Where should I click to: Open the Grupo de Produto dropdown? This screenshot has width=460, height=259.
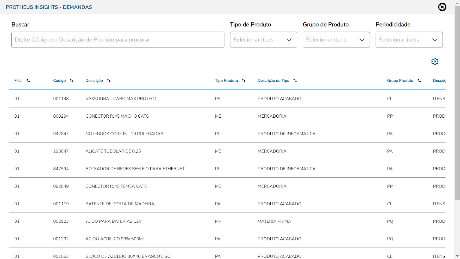tap(336, 40)
